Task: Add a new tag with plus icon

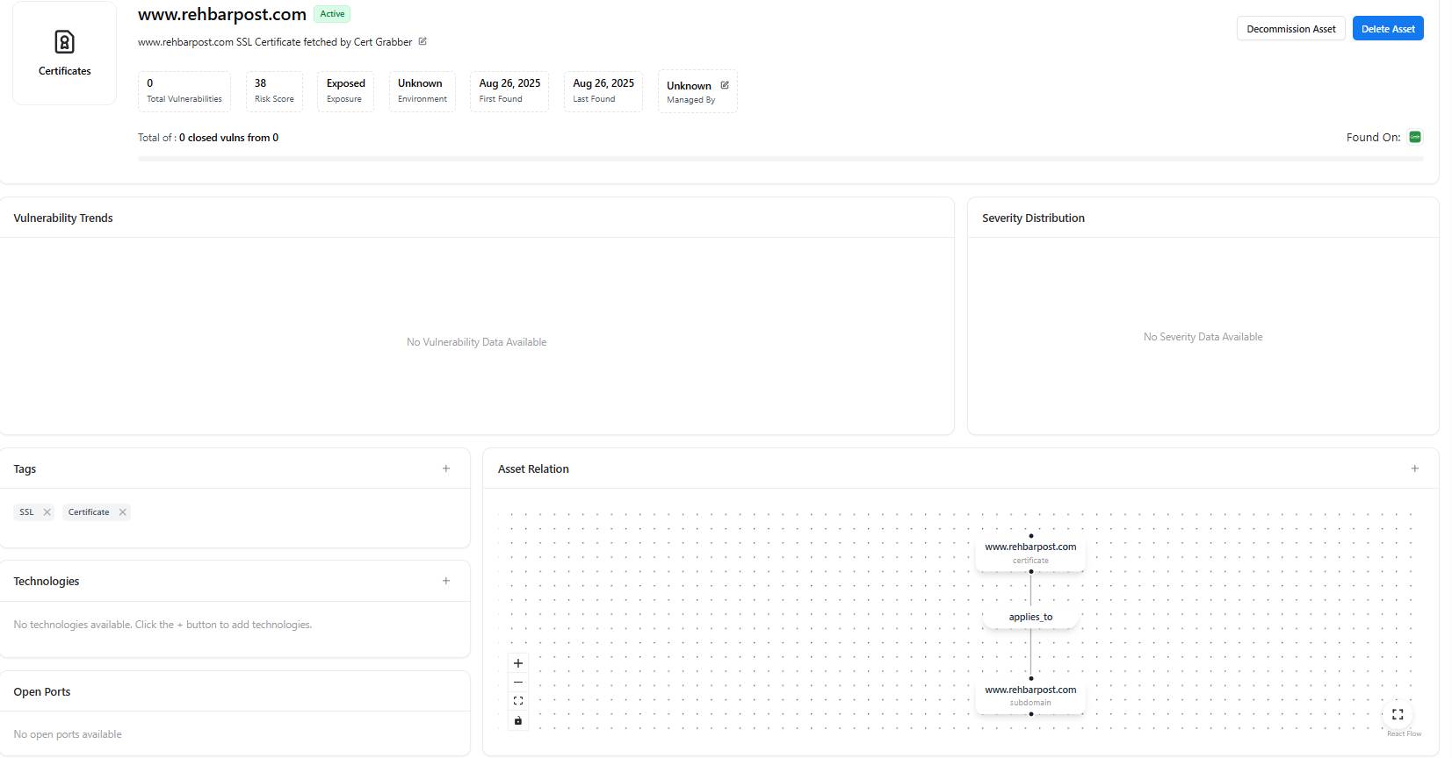Action: point(446,468)
